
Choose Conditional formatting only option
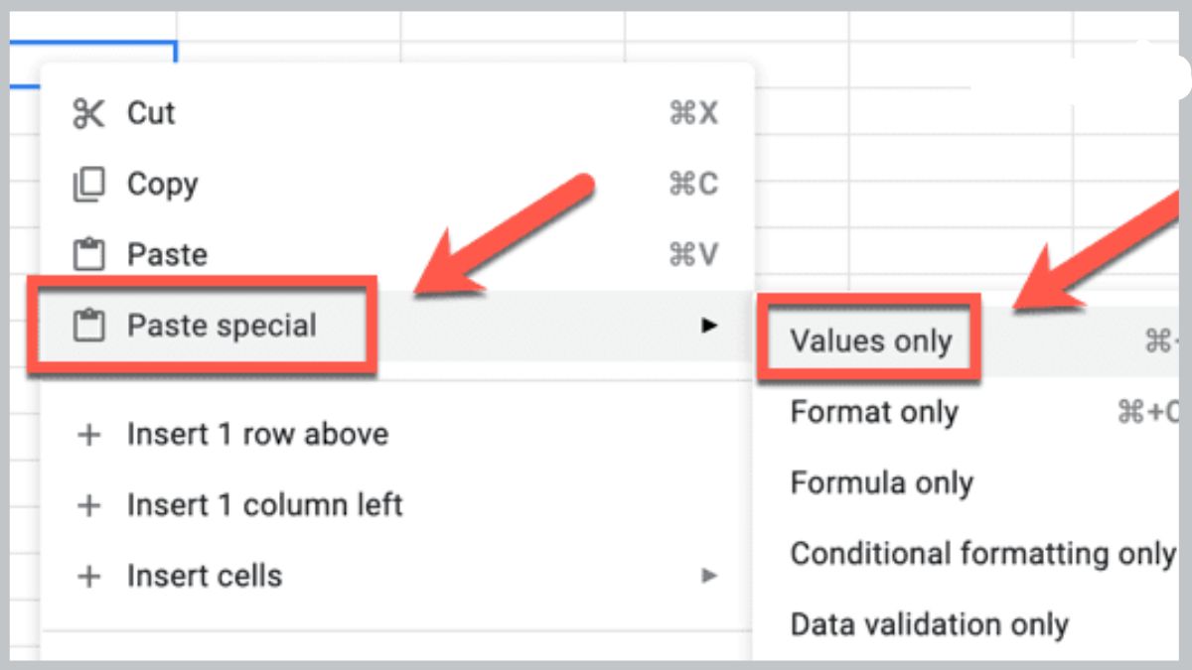[981, 554]
